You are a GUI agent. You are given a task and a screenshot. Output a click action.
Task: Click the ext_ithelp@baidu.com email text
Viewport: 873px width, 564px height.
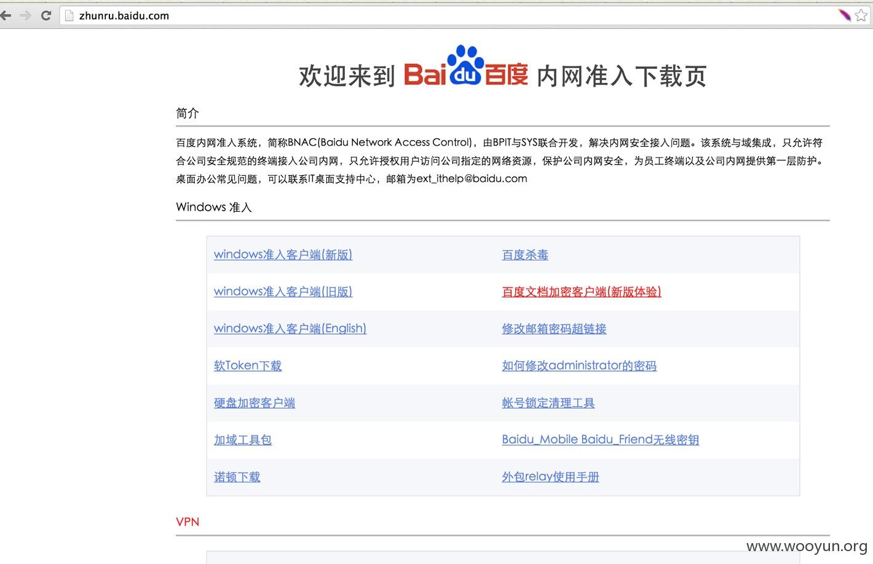click(x=472, y=179)
